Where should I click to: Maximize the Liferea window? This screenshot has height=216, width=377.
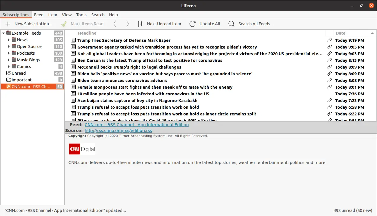tap(361, 6)
